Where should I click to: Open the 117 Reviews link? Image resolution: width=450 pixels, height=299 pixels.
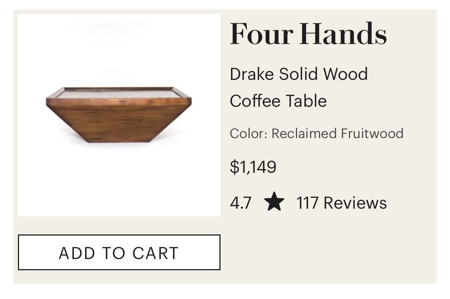341,203
